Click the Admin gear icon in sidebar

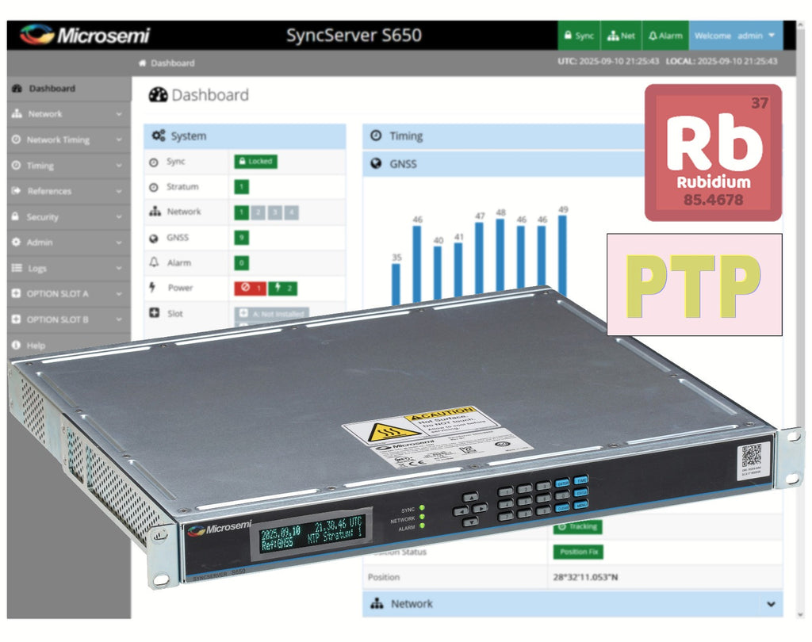click(16, 242)
